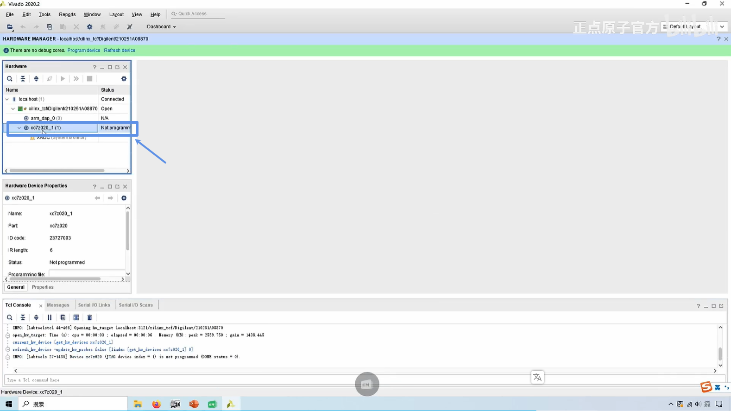Click the Program device link
731x411 pixels.
tap(84, 51)
